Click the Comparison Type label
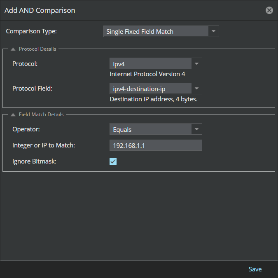278x278 pixels. coord(31,31)
